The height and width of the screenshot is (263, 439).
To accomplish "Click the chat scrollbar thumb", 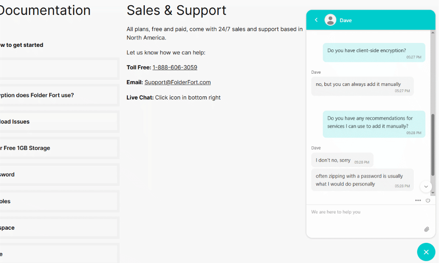I will [433, 145].
